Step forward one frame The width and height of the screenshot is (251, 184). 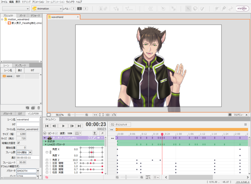pyautogui.click(x=72, y=126)
